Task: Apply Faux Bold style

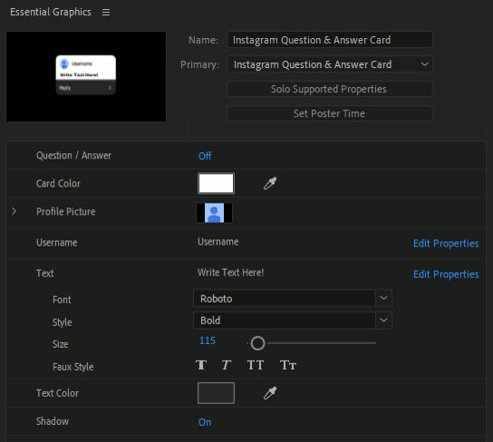Action: point(201,365)
